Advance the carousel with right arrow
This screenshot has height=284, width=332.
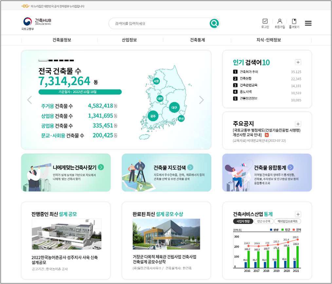tap(202, 100)
